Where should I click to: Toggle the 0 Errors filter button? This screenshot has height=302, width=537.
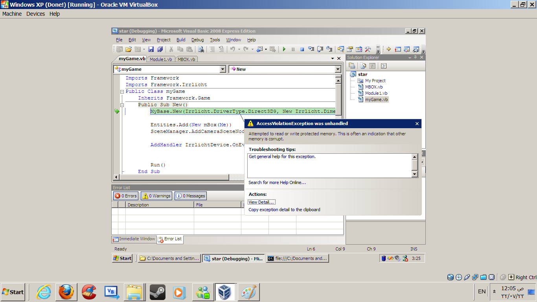[126, 196]
